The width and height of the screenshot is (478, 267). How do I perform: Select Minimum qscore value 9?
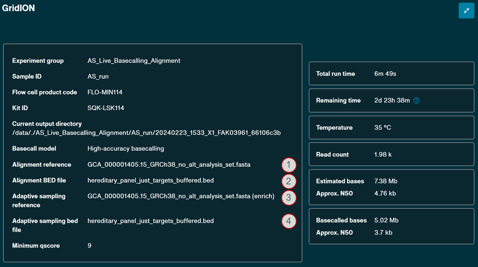(x=89, y=246)
